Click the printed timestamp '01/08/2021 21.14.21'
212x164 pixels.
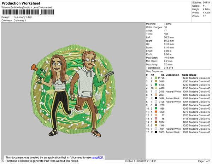click(x=145, y=161)
